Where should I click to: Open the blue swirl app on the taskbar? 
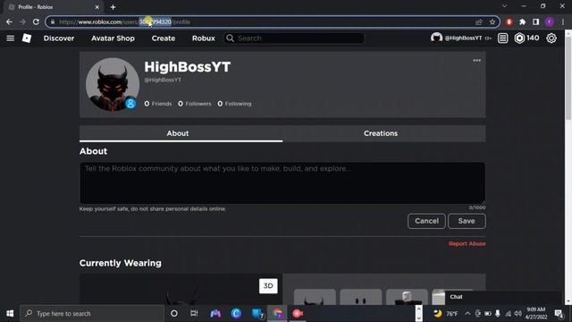click(236, 313)
